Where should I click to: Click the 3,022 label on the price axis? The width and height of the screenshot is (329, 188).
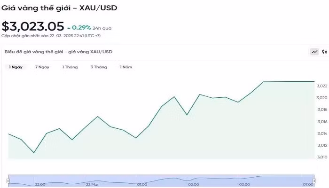coord(321,86)
